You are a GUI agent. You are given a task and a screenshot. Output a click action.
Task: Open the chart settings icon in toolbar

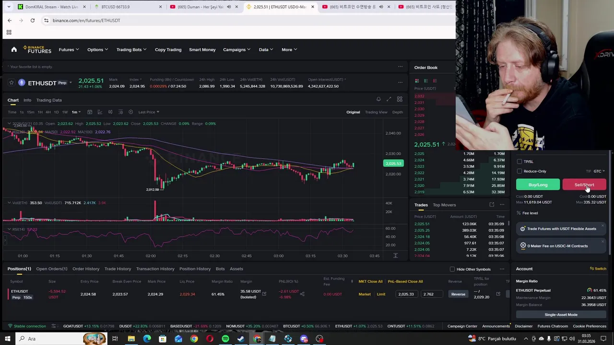(x=130, y=112)
